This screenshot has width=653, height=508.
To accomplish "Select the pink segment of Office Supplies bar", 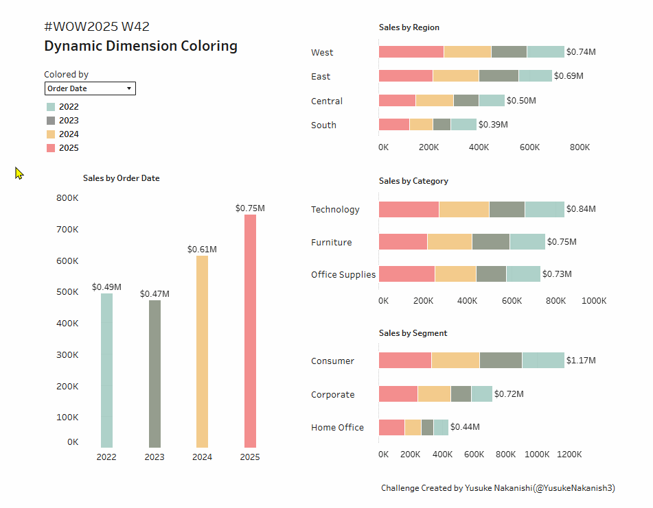I will tap(406, 274).
